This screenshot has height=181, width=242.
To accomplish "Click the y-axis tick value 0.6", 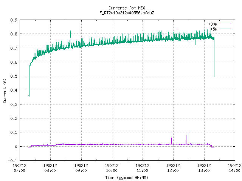I will tap(14, 62).
